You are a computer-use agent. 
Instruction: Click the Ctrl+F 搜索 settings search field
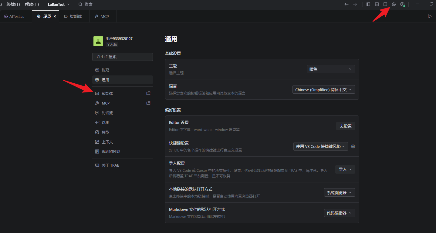(x=122, y=57)
